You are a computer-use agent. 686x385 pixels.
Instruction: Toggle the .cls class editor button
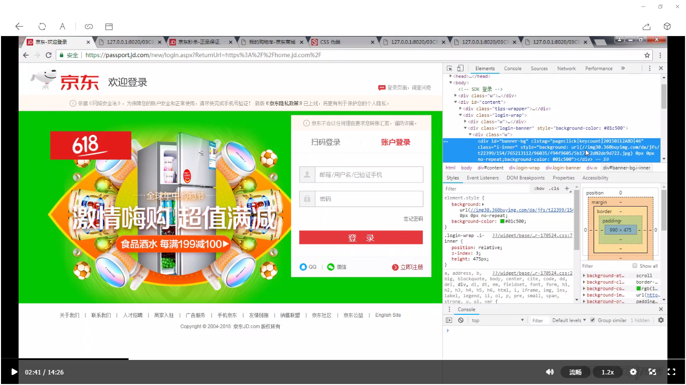(x=554, y=188)
